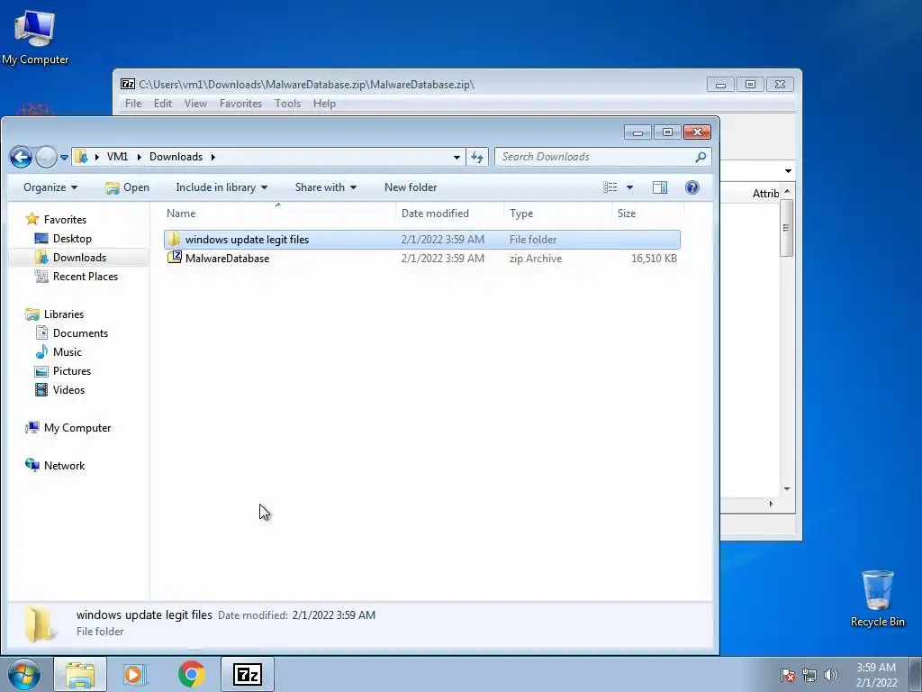Expand the arrow after VM1 breadcrumb
This screenshot has width=922, height=692.
(139, 157)
